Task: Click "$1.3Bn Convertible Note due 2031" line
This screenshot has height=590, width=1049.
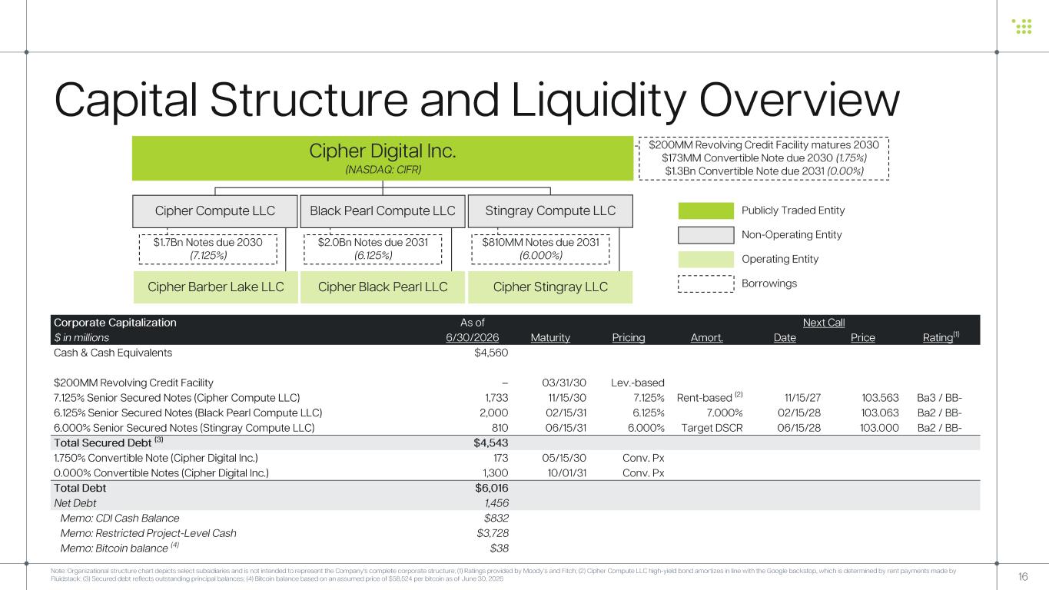Action: click(764, 171)
